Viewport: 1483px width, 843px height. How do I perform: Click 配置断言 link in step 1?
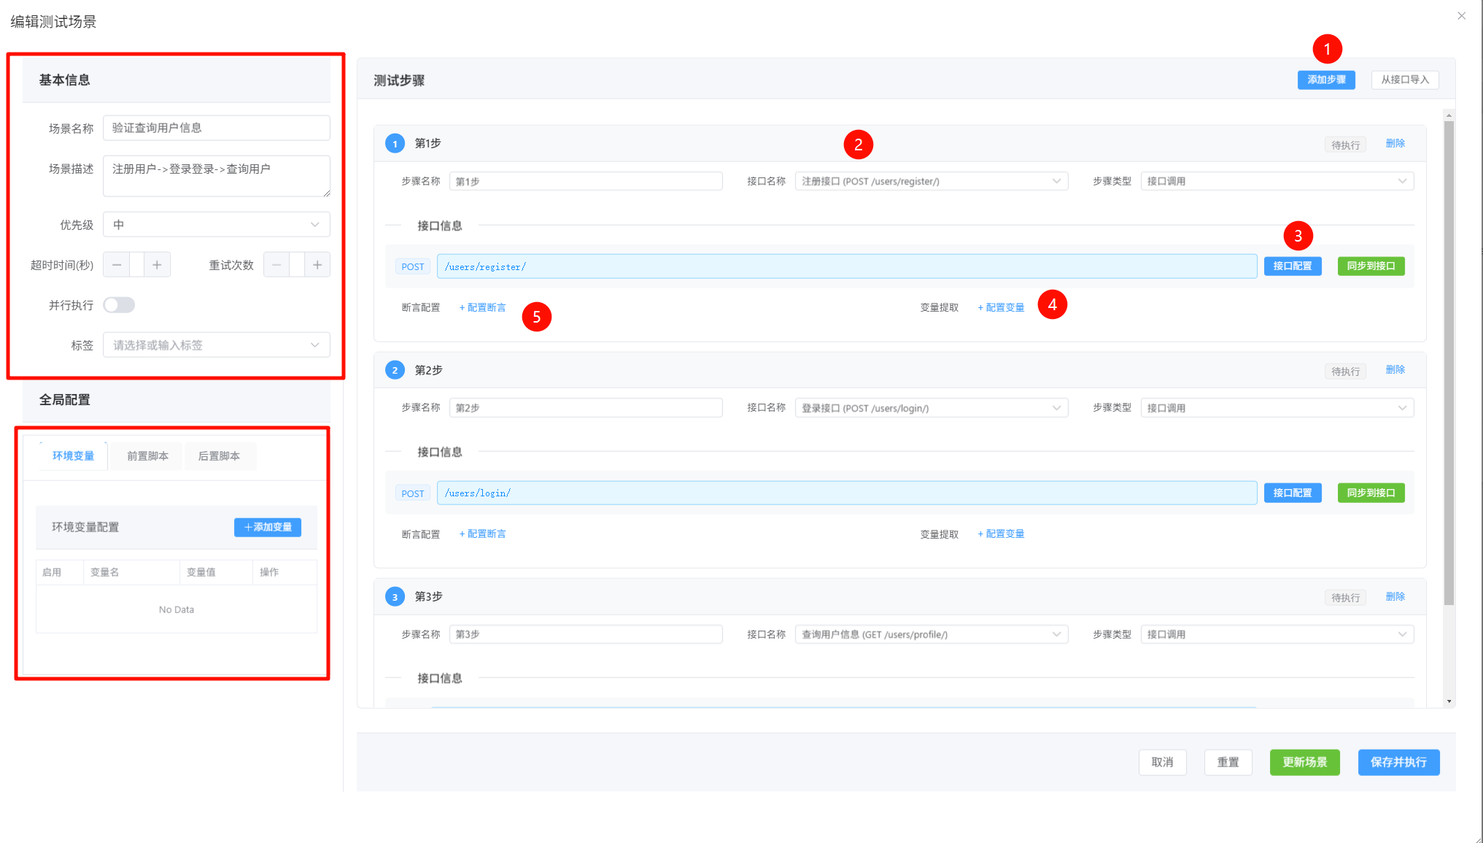coord(483,307)
